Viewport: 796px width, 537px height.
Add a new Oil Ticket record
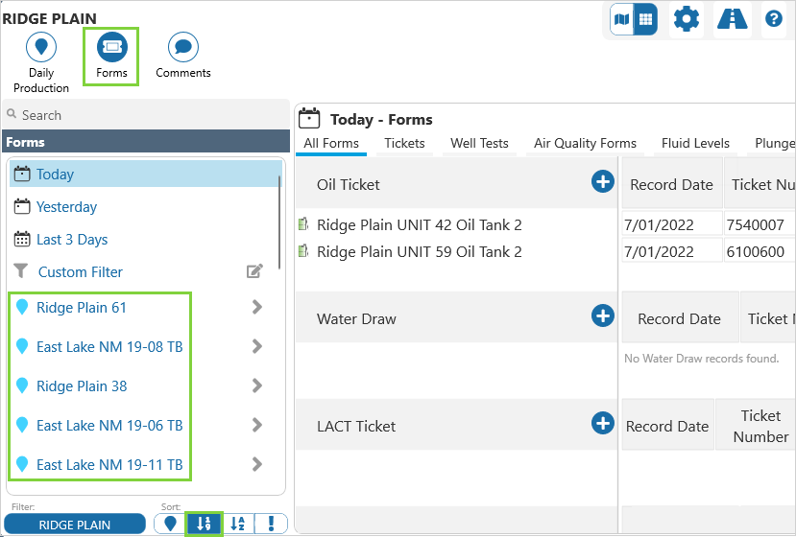[602, 181]
